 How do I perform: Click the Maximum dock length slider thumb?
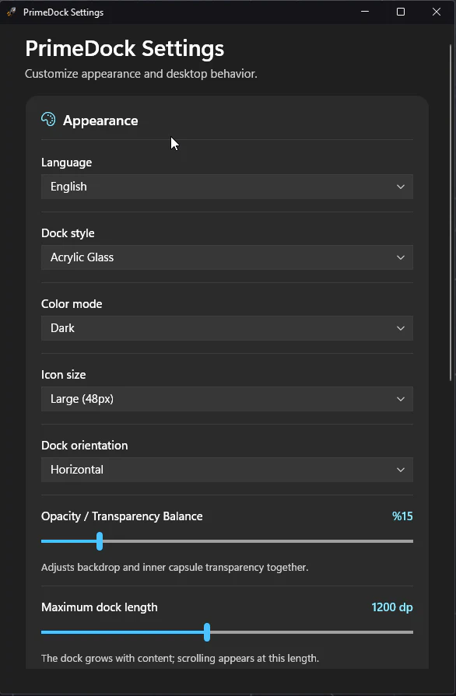coord(207,632)
